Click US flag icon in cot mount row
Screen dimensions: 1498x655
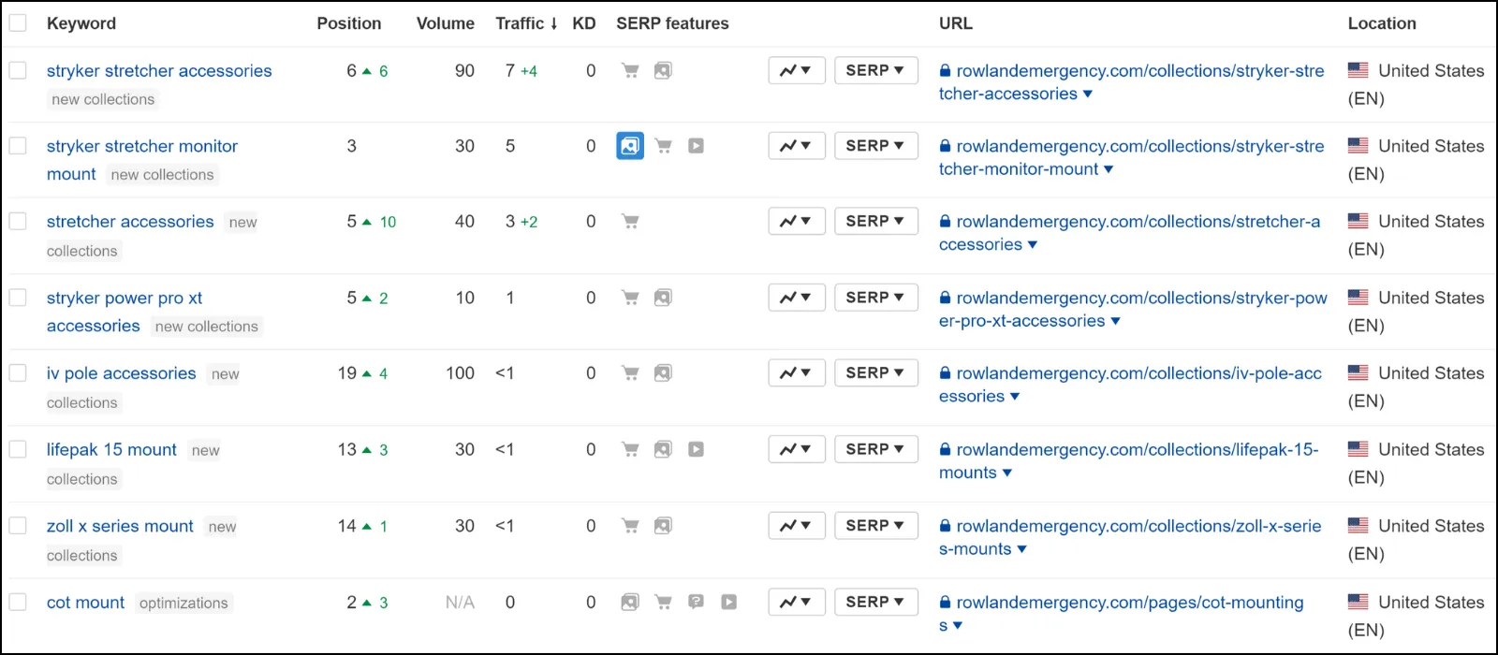click(x=1358, y=602)
